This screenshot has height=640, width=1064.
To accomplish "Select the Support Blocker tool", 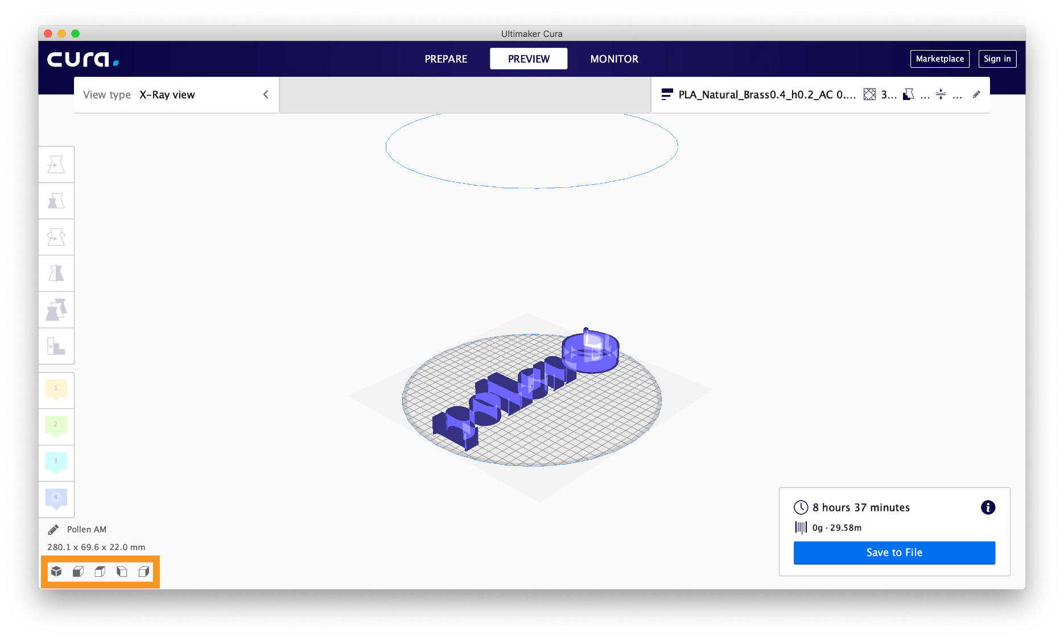I will click(56, 346).
